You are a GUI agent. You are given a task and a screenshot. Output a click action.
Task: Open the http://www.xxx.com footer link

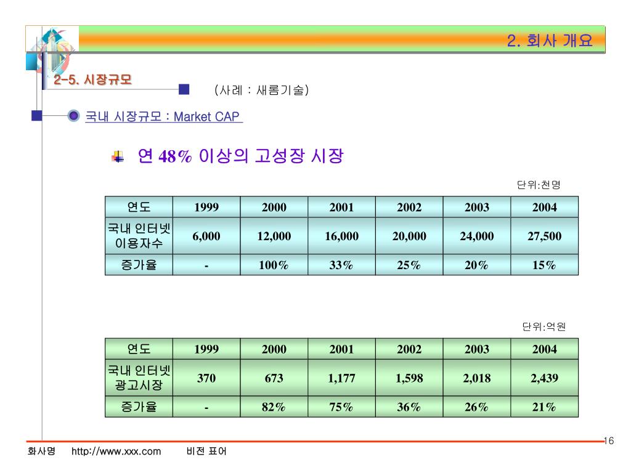[x=116, y=451]
